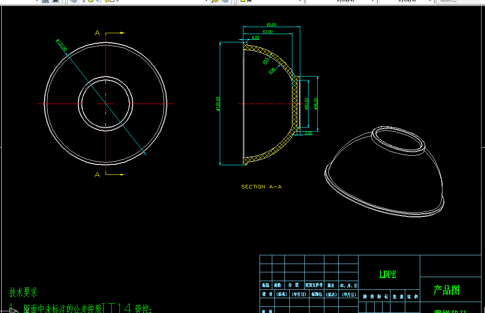Image resolution: width=485 pixels, height=313 pixels.
Task: Click the diagonal ø130.00 dimension on circular view
Action: click(x=62, y=45)
